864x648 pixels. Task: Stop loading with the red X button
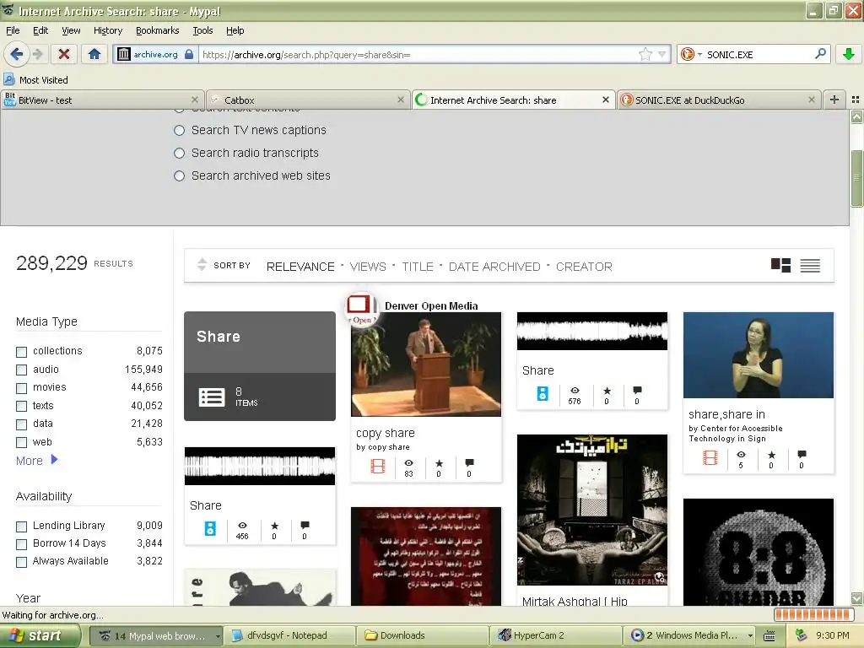(x=64, y=54)
